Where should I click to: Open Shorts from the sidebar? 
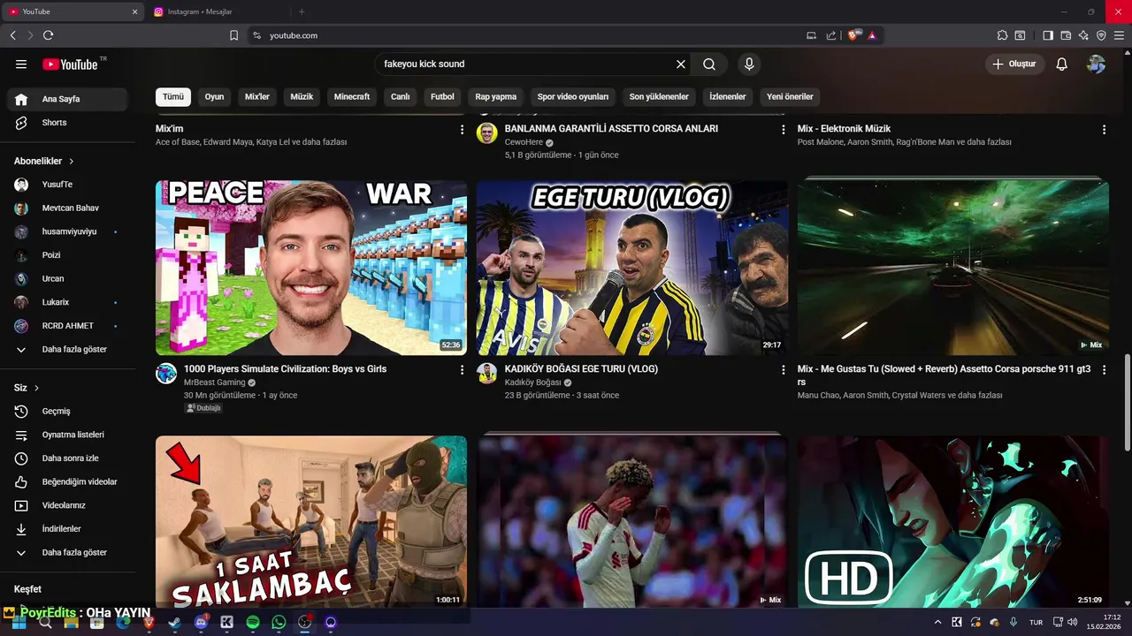[x=68, y=123]
